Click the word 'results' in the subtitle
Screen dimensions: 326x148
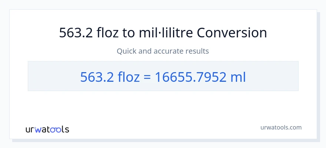[x=197, y=51]
